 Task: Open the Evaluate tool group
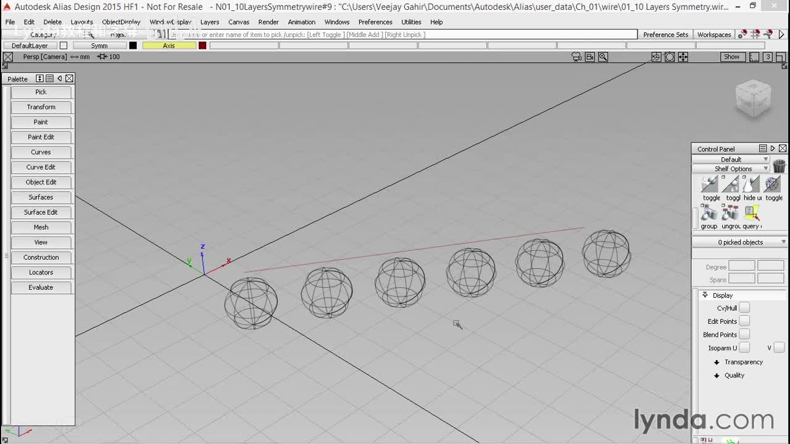pos(41,287)
